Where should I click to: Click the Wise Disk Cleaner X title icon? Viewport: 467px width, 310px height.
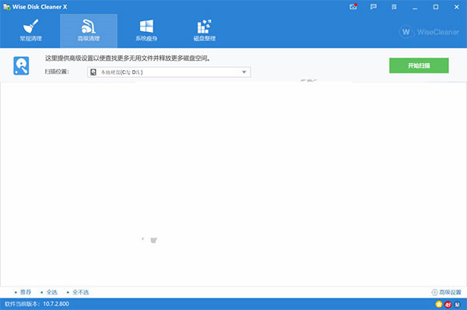click(x=6, y=7)
